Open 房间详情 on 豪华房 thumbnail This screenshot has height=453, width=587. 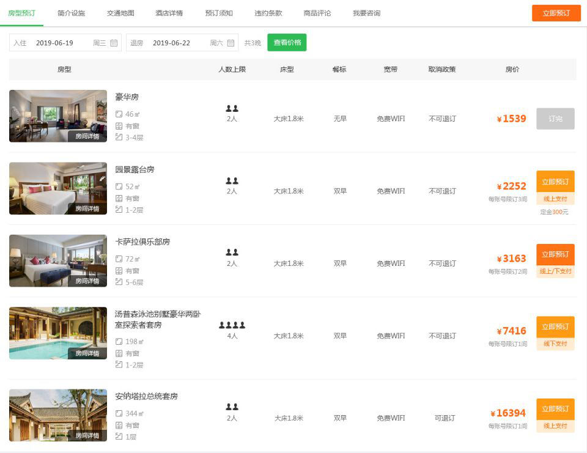point(87,136)
